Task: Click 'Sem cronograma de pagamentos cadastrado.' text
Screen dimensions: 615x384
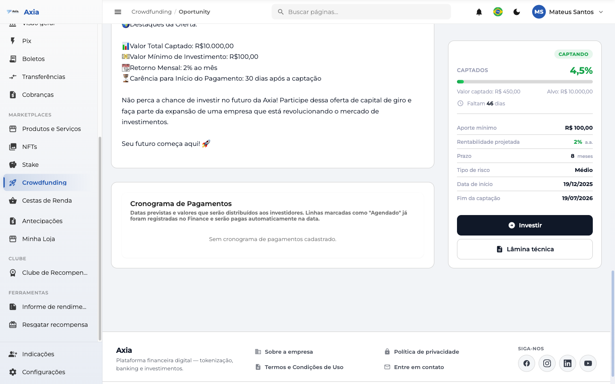Action: pyautogui.click(x=272, y=239)
